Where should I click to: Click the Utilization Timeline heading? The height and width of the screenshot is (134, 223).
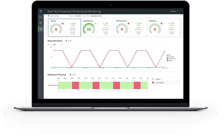click(x=57, y=75)
